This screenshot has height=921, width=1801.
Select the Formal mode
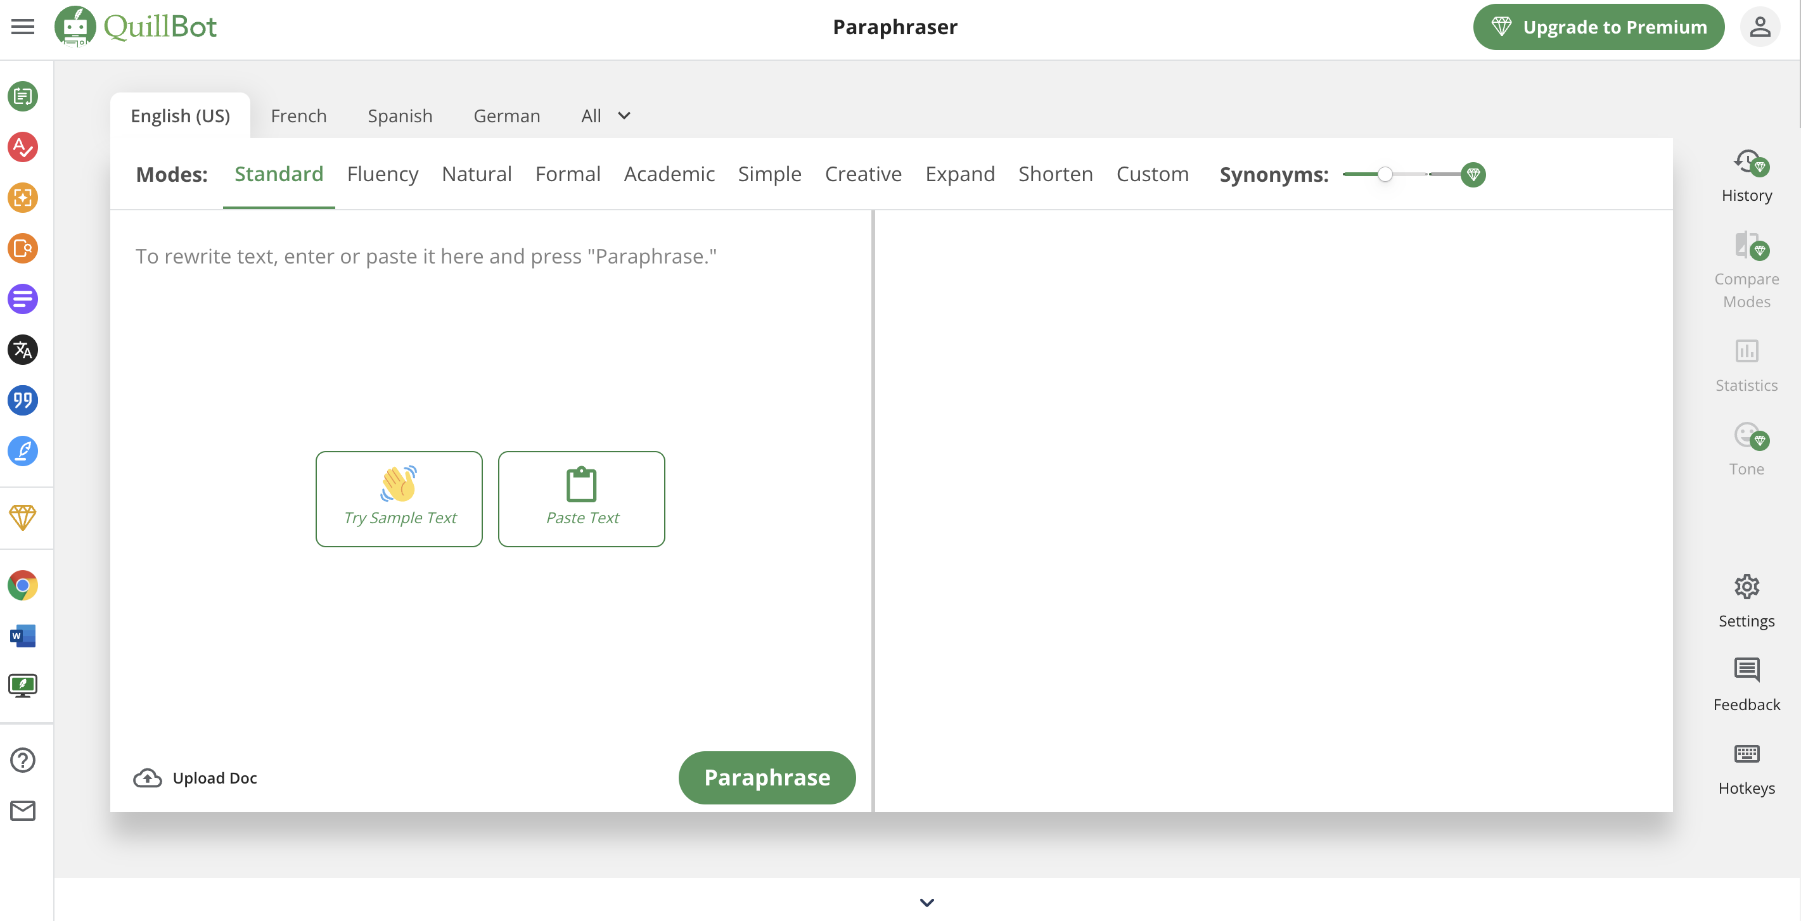coord(568,174)
